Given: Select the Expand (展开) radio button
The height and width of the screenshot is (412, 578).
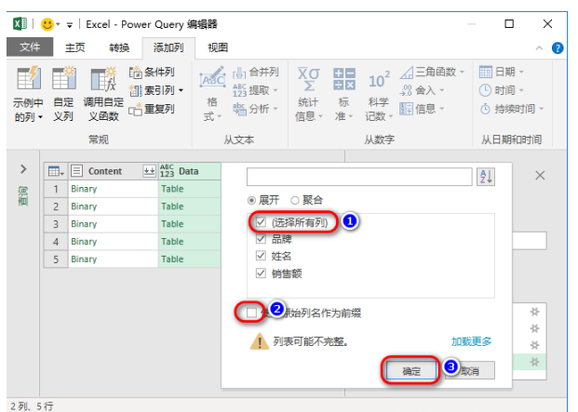Looking at the screenshot, I should pos(251,200).
